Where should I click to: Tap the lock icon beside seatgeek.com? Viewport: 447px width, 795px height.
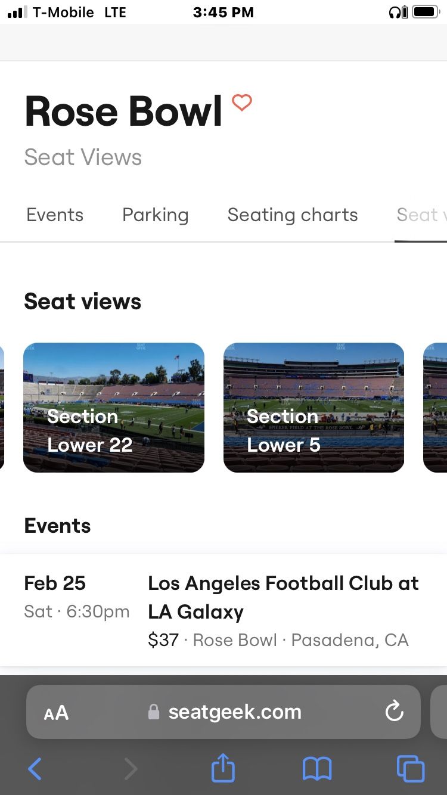[154, 712]
